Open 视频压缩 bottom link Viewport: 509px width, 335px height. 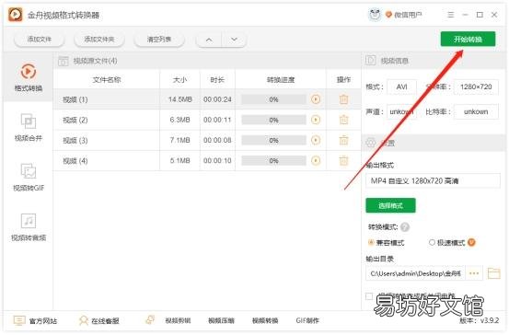221,320
